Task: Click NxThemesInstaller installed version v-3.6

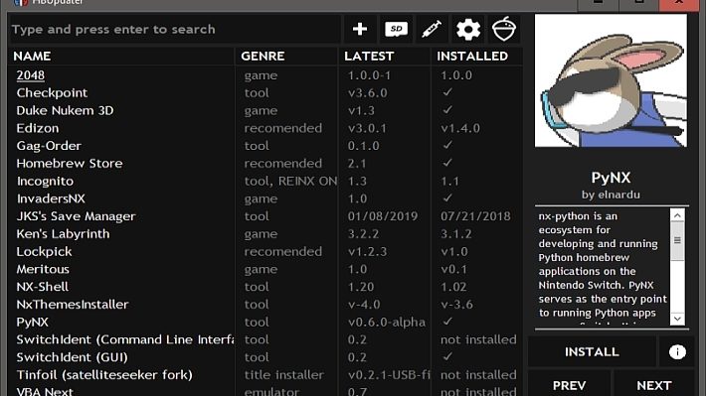Action: pyautogui.click(x=456, y=305)
